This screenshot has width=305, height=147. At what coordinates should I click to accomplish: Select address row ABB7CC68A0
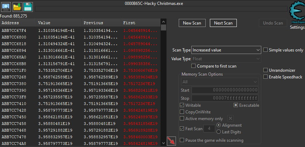[80, 57]
